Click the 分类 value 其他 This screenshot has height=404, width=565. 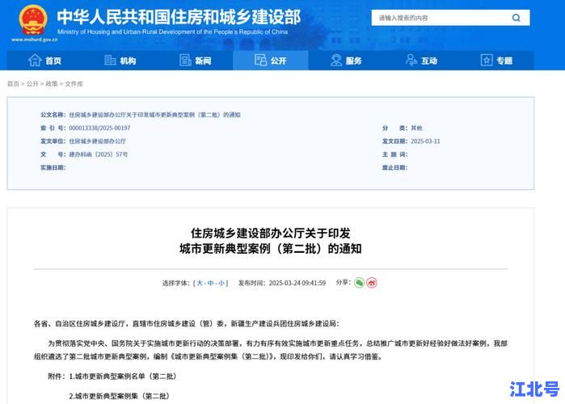tap(416, 128)
